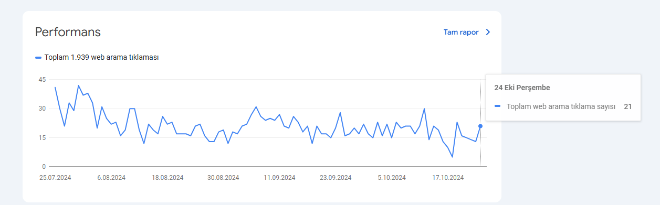The width and height of the screenshot is (660, 205).
Task: Click the 18.08.2024 axis date label
Action: pyautogui.click(x=167, y=177)
